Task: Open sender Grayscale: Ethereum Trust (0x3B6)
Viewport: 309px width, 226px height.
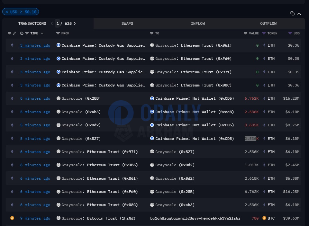Action: [100, 165]
